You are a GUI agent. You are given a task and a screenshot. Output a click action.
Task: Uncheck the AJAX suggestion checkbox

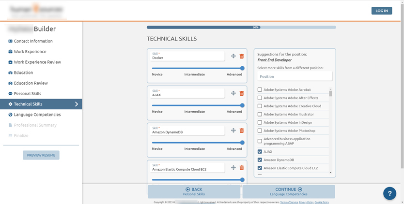(260, 152)
